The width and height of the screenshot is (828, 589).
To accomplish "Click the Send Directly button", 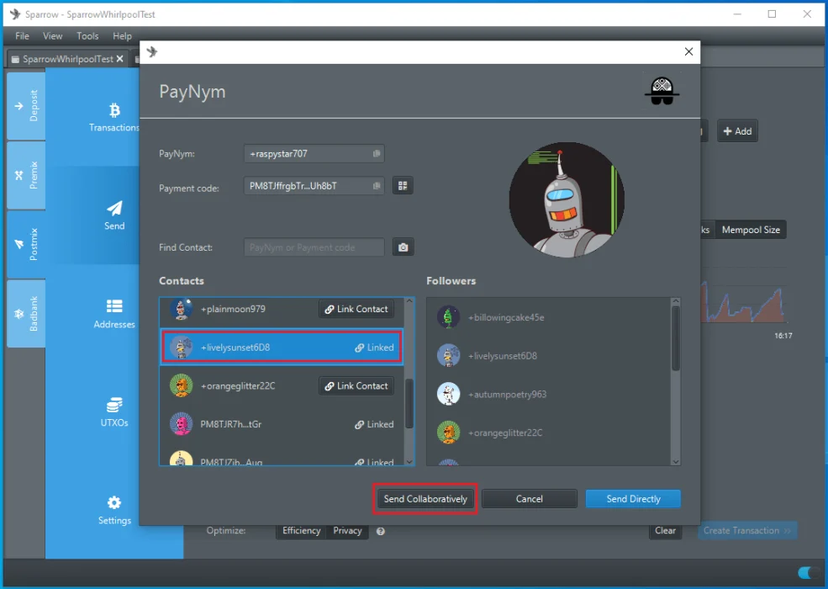I will tap(633, 499).
